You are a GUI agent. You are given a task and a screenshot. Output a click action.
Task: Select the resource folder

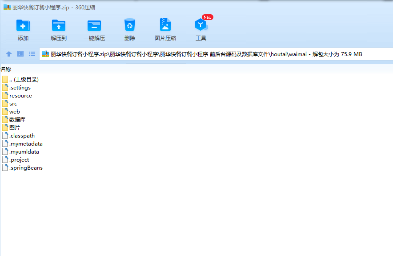[17, 96]
